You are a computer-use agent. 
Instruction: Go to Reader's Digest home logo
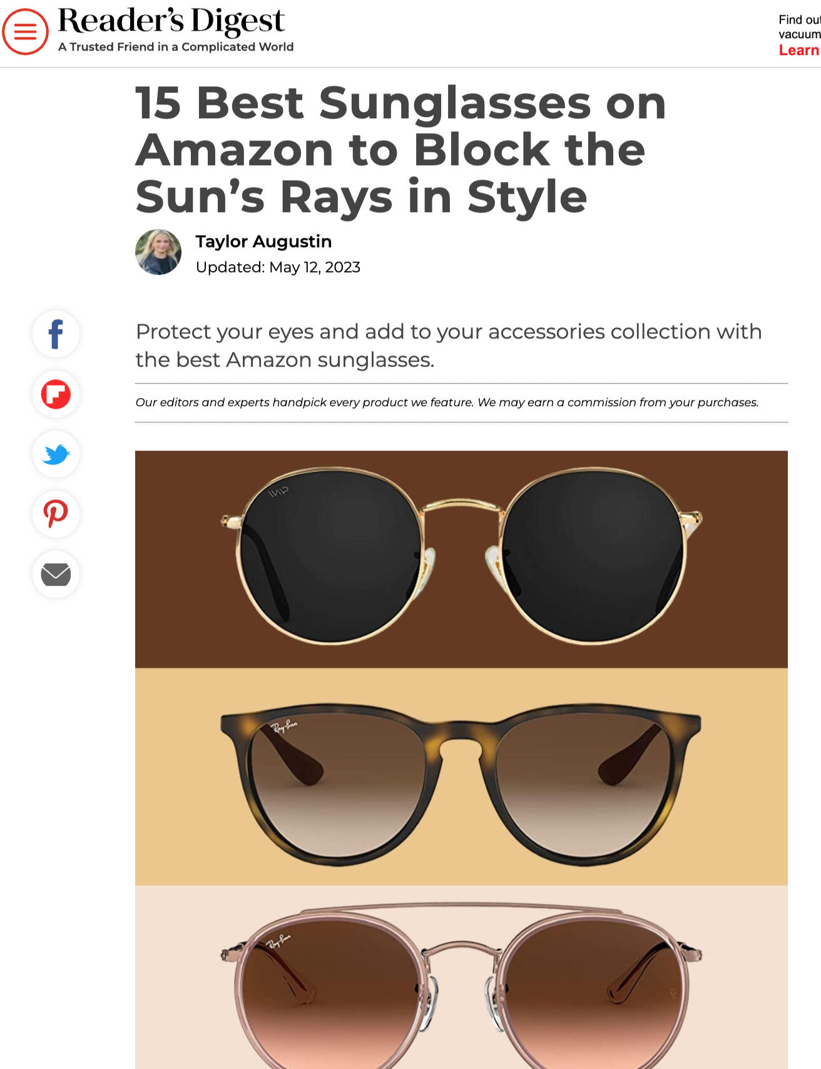pos(171,21)
